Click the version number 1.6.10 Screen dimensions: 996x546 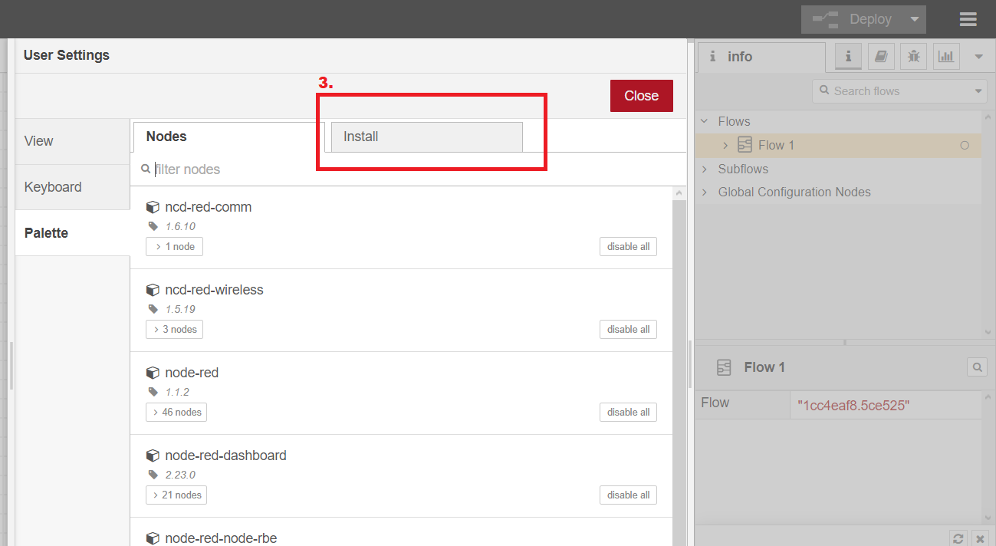pyautogui.click(x=180, y=226)
